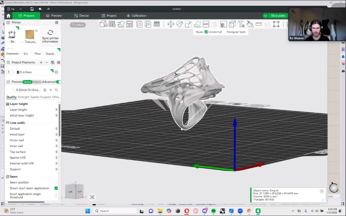
Task: Toggle the Advanced process settings switch
Action: (59, 82)
